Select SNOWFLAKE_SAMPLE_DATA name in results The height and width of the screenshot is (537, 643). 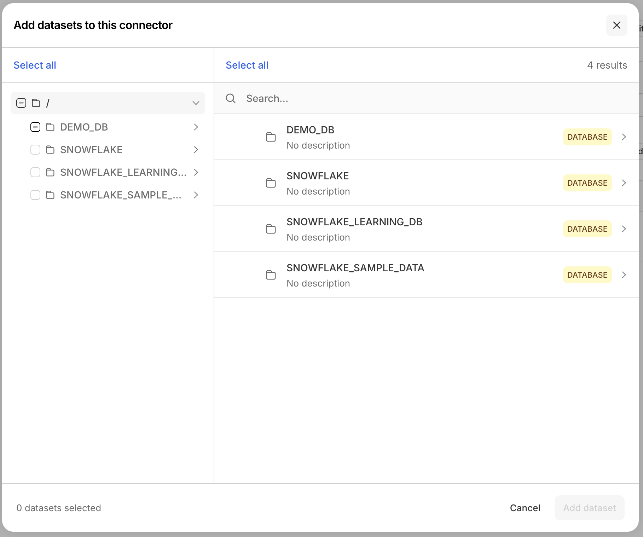pos(355,268)
